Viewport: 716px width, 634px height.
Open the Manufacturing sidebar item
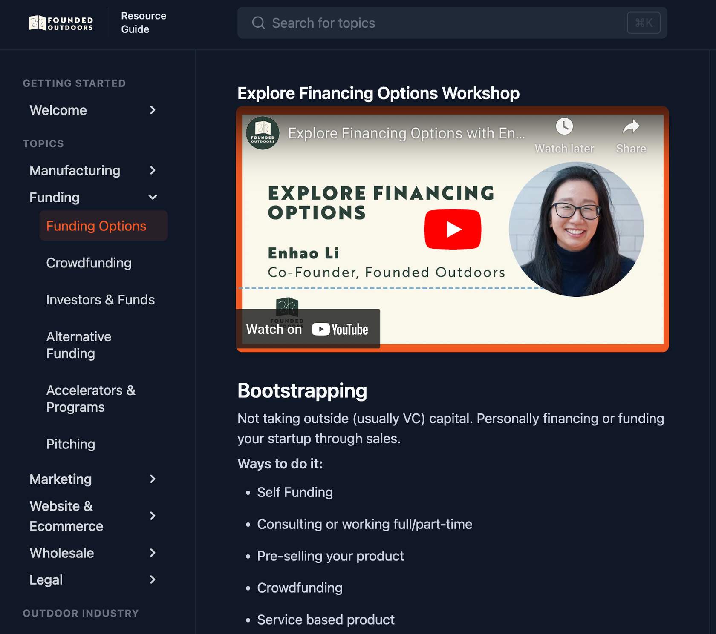tap(75, 171)
